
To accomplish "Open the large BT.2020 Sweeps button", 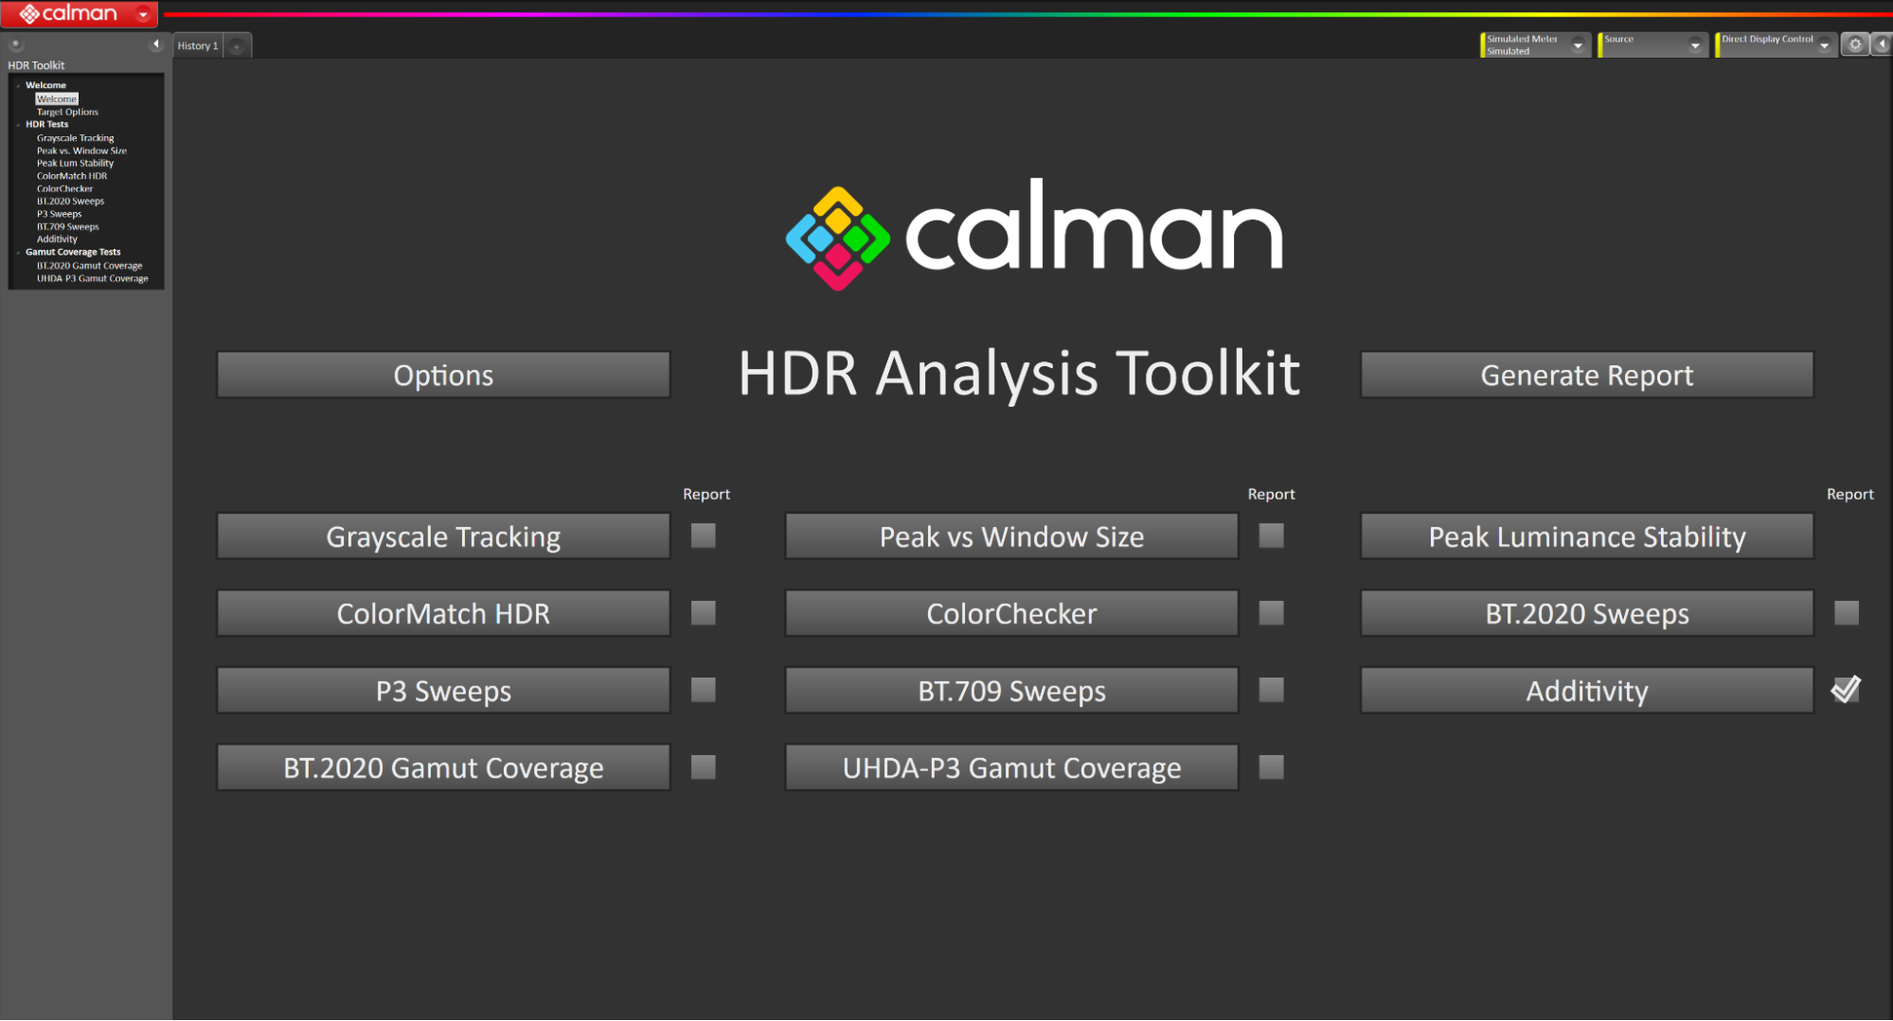I will pos(1587,613).
